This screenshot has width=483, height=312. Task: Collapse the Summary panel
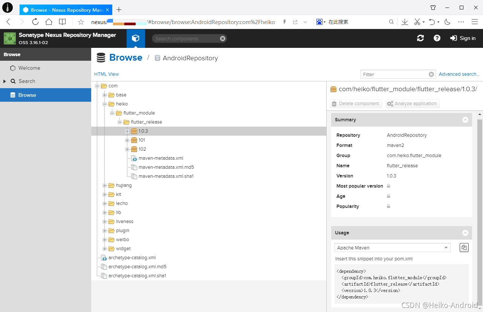coord(465,120)
